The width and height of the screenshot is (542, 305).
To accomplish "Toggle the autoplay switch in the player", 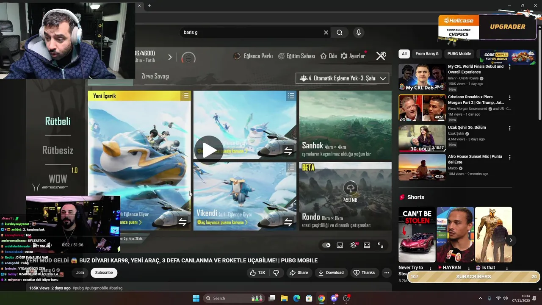I will tap(326, 245).
